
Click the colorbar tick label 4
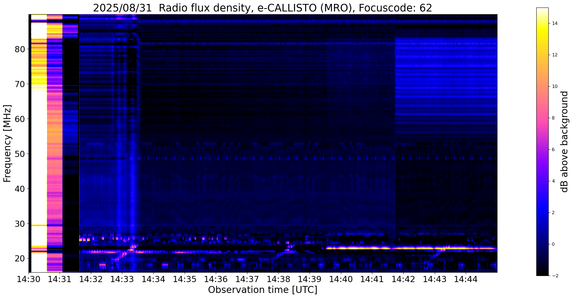coord(553,181)
